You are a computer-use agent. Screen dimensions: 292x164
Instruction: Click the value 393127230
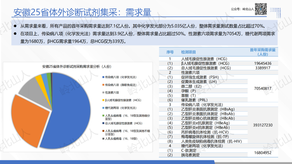263,125
